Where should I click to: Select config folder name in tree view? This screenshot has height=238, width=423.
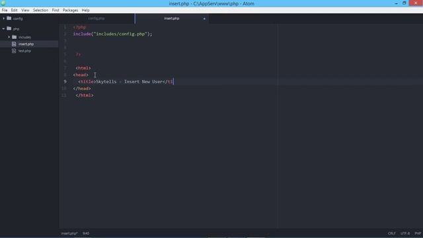18,19
